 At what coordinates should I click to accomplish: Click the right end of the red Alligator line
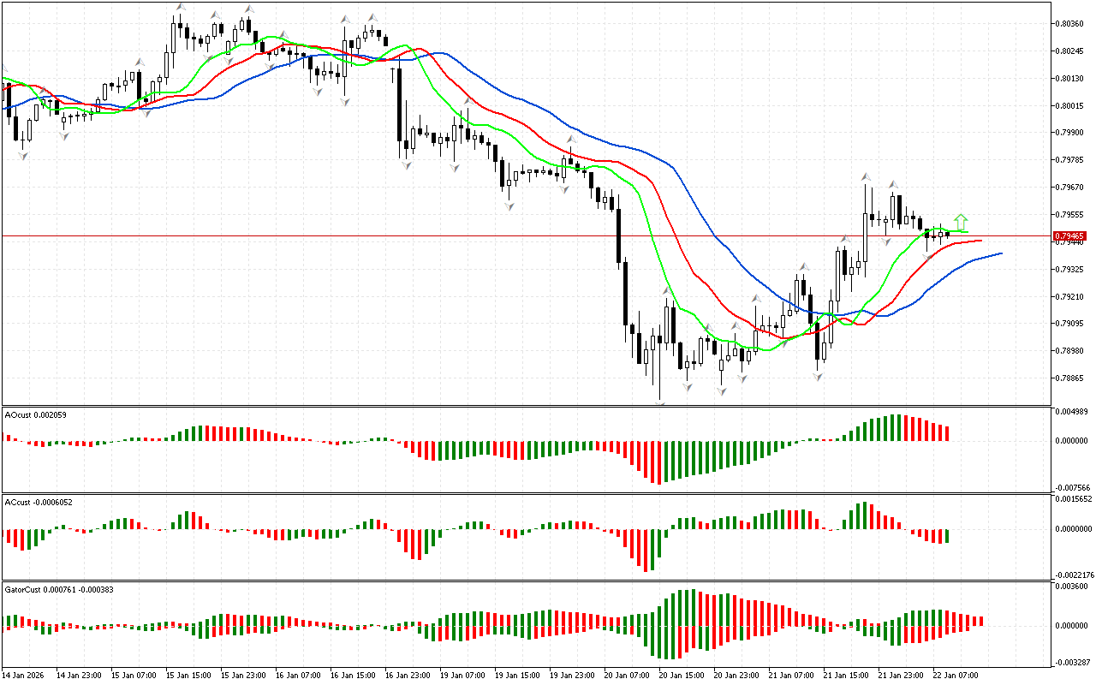coord(980,241)
